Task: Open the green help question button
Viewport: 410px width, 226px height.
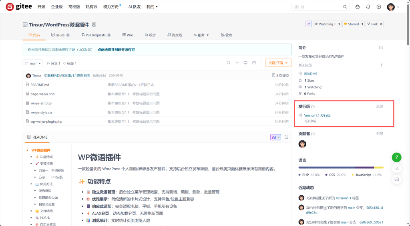Action: (x=396, y=157)
